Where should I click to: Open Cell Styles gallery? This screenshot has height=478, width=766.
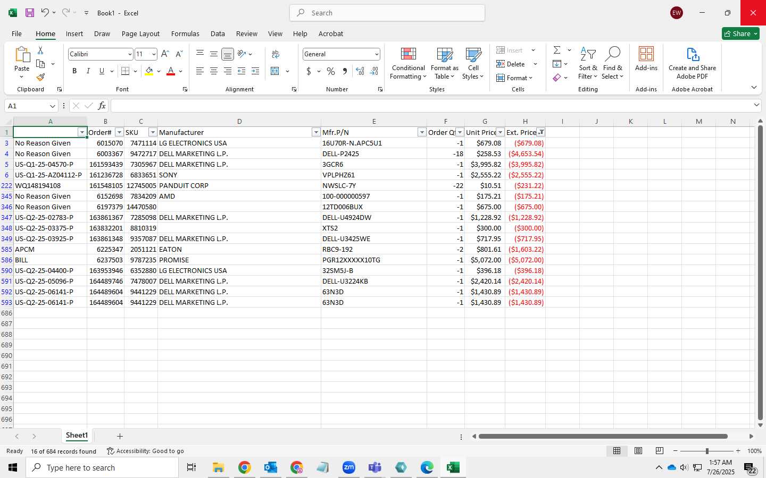click(473, 64)
